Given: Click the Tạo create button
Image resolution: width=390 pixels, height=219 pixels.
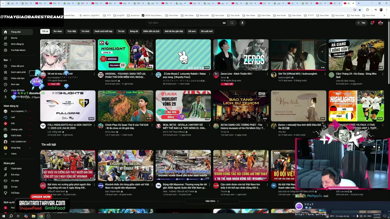Looking at the screenshot, I should coord(361,23).
